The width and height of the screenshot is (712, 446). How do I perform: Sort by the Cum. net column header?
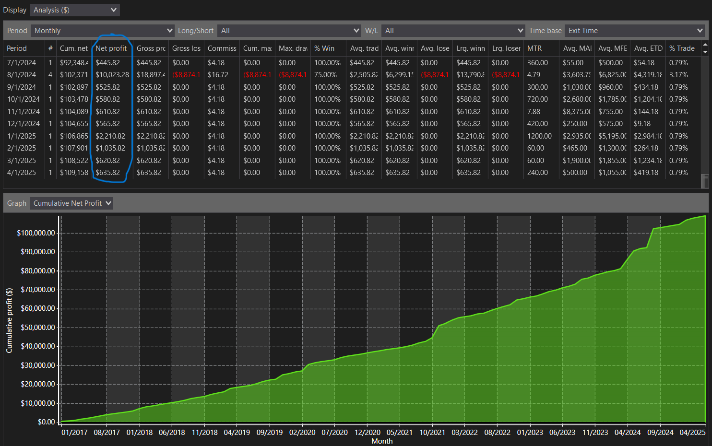[73, 48]
